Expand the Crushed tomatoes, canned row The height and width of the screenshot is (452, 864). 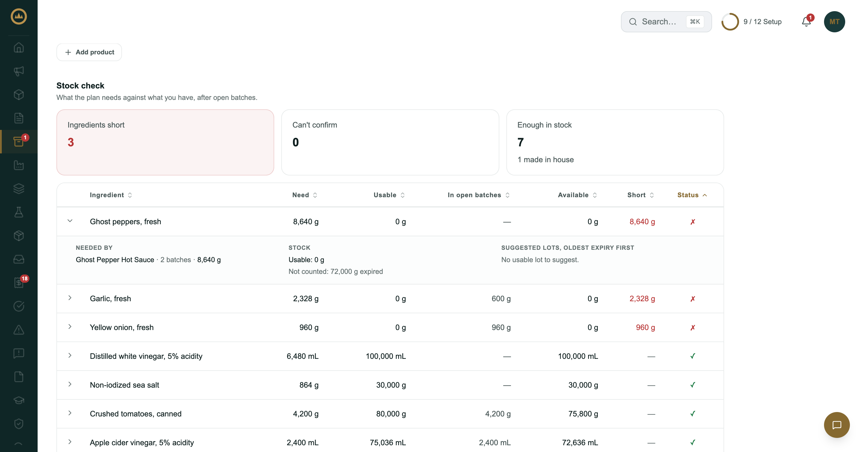pos(70,413)
